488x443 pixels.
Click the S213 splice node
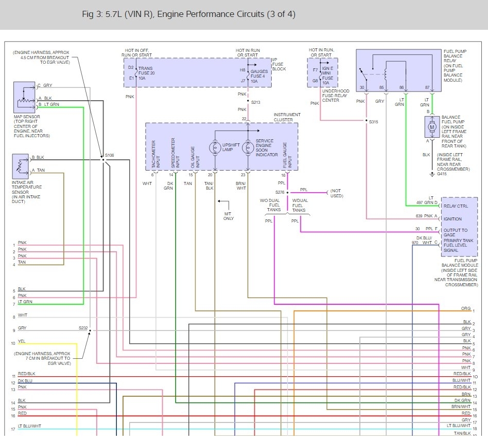click(x=247, y=101)
